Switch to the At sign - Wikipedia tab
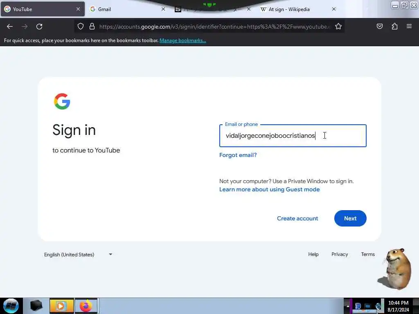This screenshot has height=314, width=419. [298, 9]
